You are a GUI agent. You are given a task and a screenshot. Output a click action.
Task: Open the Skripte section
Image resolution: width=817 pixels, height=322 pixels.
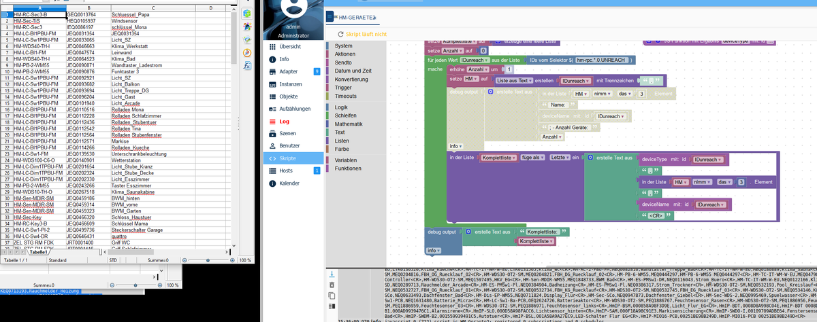(293, 158)
